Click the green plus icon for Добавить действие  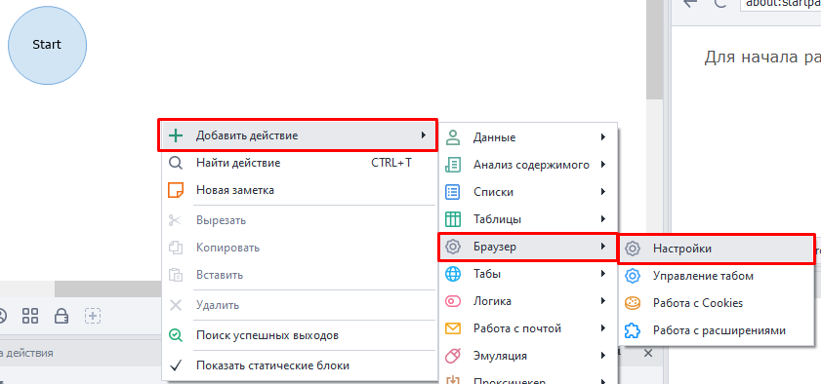click(x=176, y=135)
